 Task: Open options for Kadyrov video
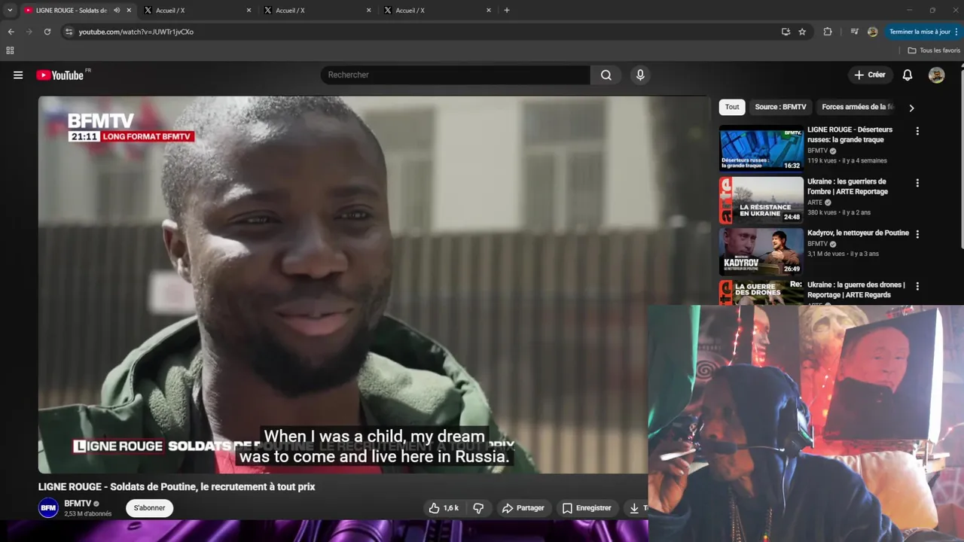point(917,234)
